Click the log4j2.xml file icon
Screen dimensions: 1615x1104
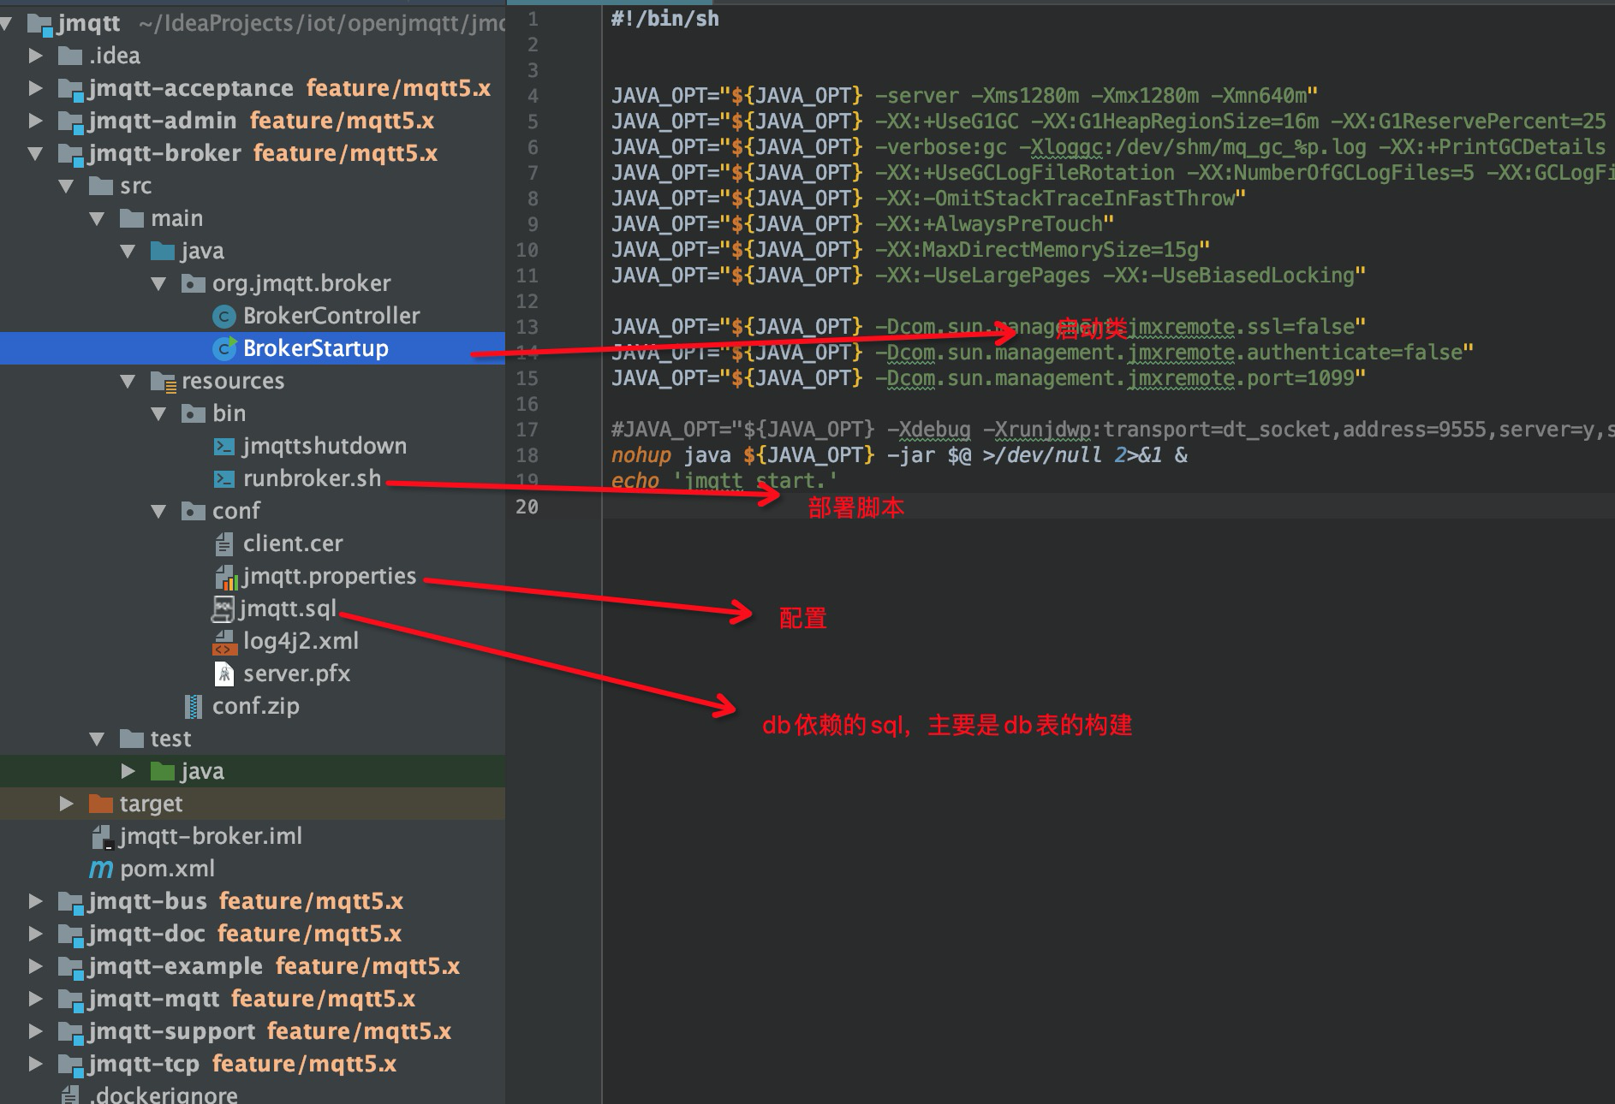pyautogui.click(x=224, y=642)
